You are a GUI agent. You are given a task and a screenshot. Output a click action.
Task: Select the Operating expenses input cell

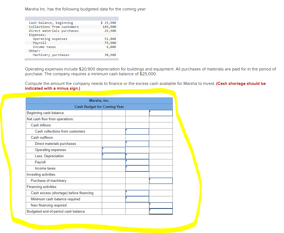tap(114, 150)
